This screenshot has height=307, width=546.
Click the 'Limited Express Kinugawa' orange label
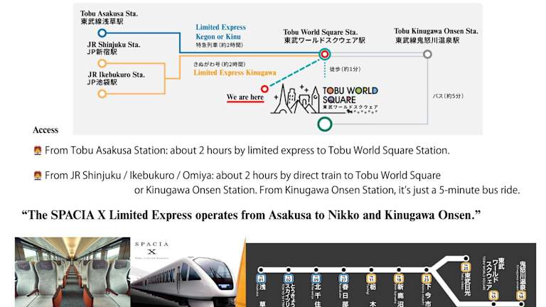coord(227,72)
